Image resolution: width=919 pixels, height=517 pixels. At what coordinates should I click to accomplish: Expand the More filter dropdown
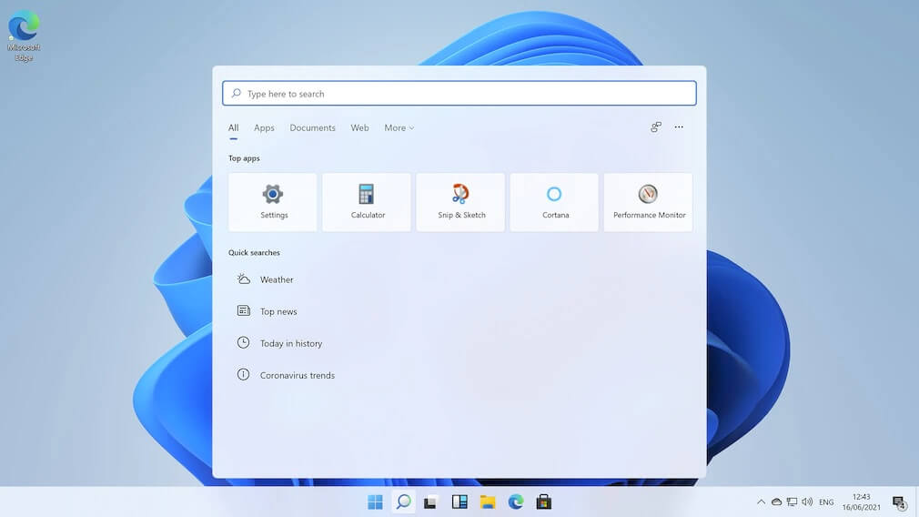click(x=399, y=128)
